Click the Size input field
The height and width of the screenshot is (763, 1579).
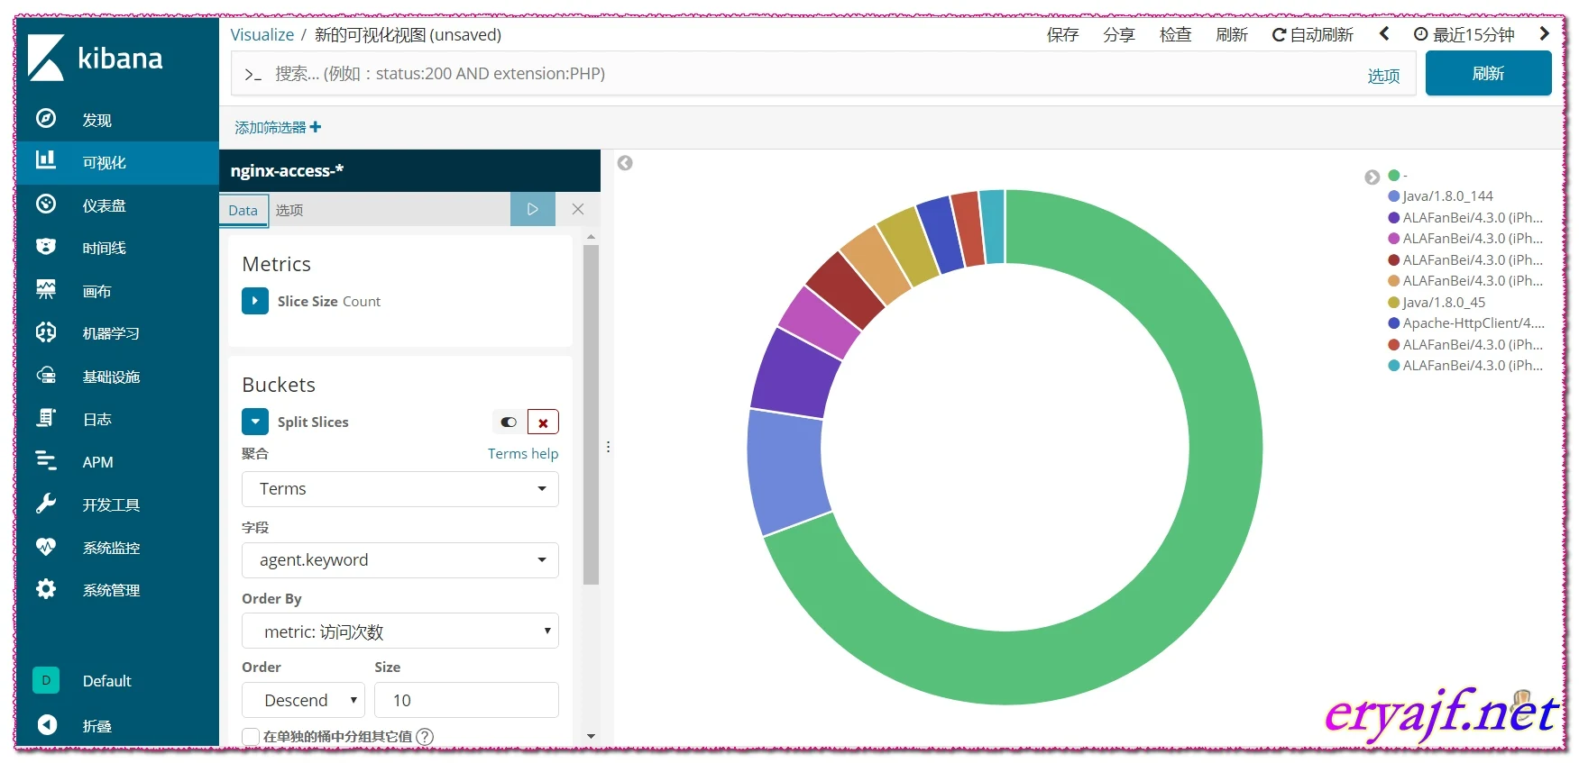[x=466, y=700]
